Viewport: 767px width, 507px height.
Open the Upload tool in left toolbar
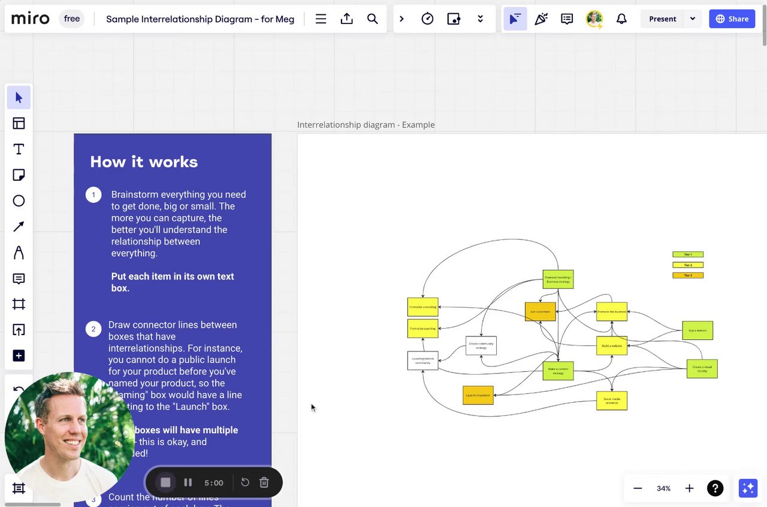19,330
